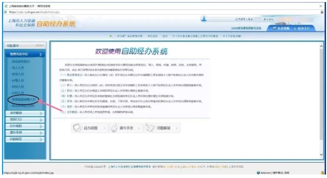Click the 操作手册 button below the welcome text
The image size is (327, 178).
click(x=126, y=128)
